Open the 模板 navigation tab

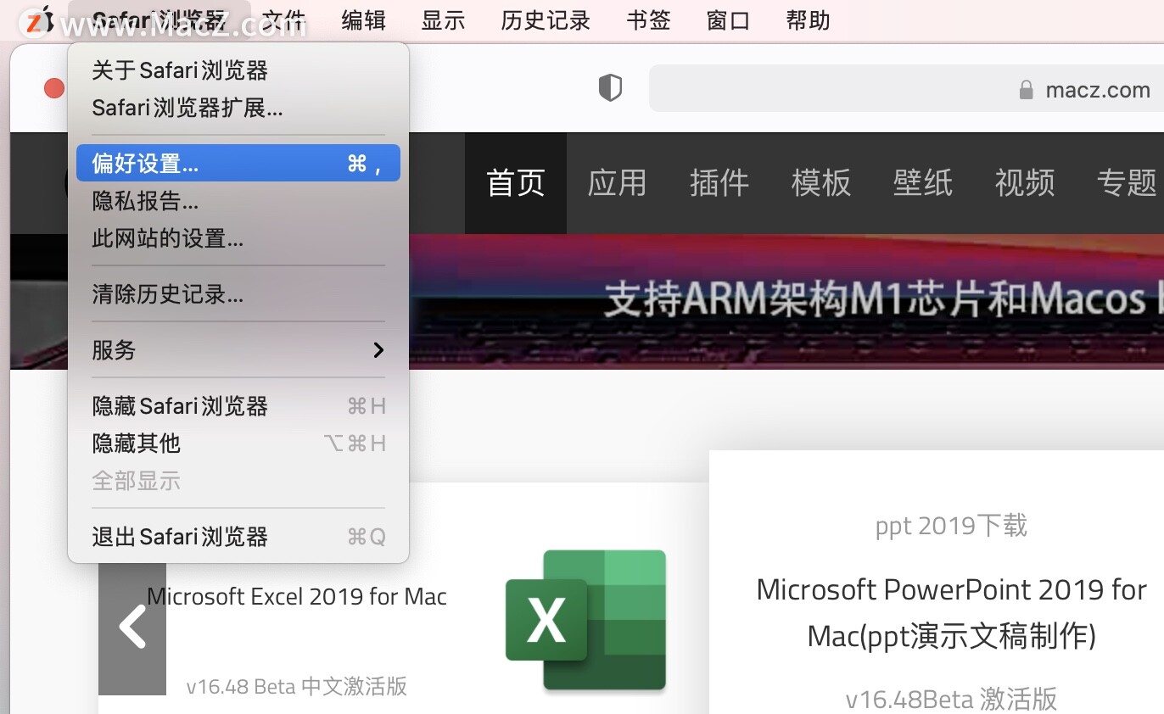821,182
